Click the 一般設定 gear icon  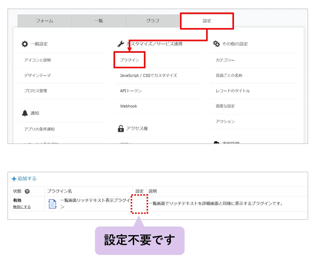tap(25, 44)
